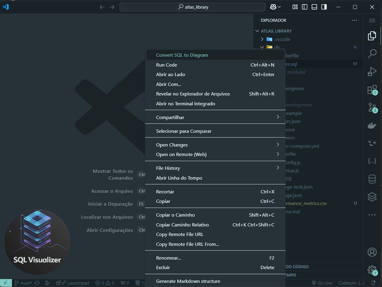The width and height of the screenshot is (382, 287).
Task: Choose Copiar Caminho Relativo from context menu
Action: (182, 225)
